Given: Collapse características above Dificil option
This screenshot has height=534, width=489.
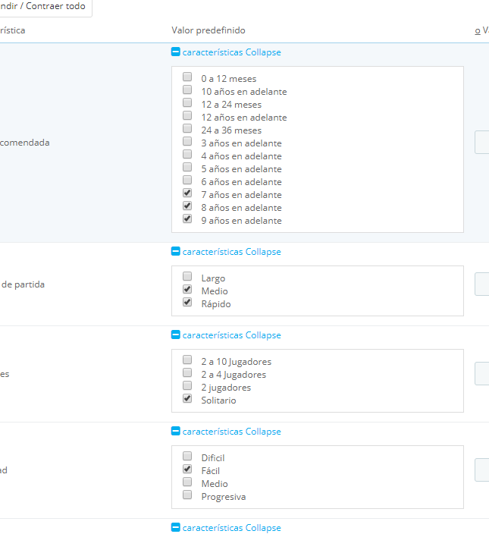Looking at the screenshot, I should (231, 432).
